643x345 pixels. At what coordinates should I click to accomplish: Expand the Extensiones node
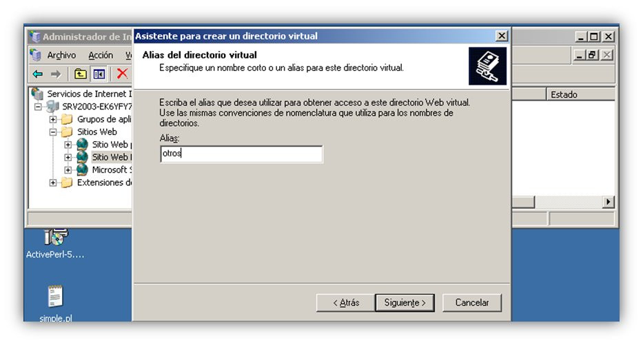(x=53, y=182)
